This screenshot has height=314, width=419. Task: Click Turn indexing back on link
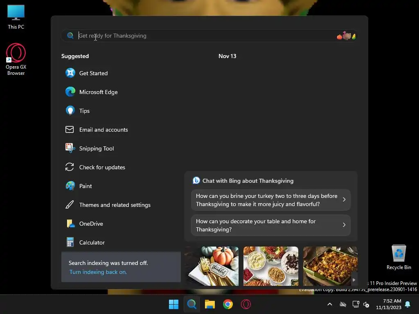tap(98, 272)
